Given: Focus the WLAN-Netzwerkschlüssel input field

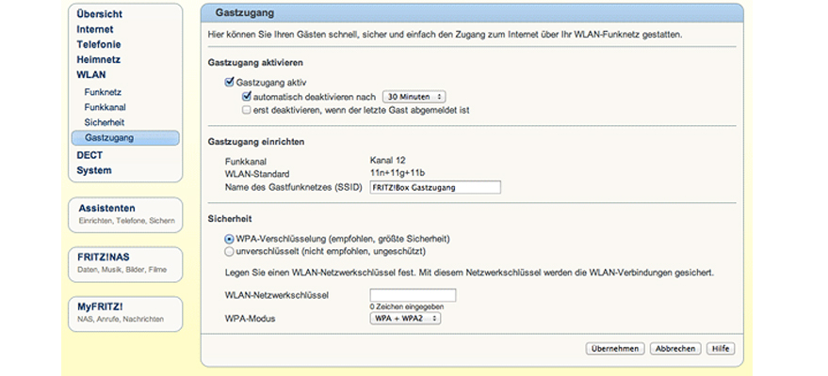Looking at the screenshot, I should 413,295.
